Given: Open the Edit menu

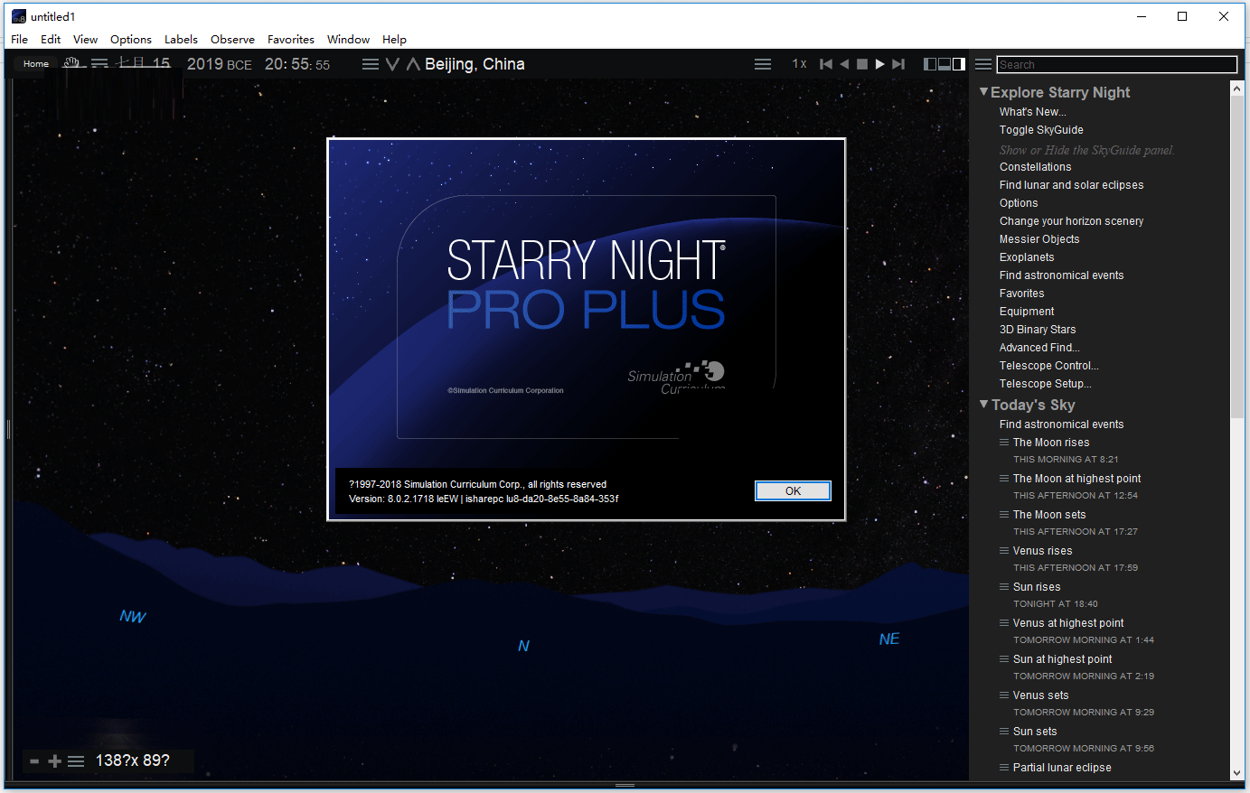Looking at the screenshot, I should 51,39.
